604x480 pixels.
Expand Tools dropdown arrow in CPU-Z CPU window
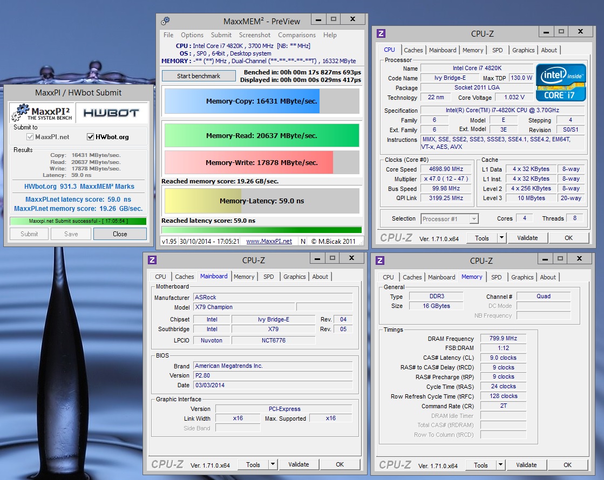point(501,238)
